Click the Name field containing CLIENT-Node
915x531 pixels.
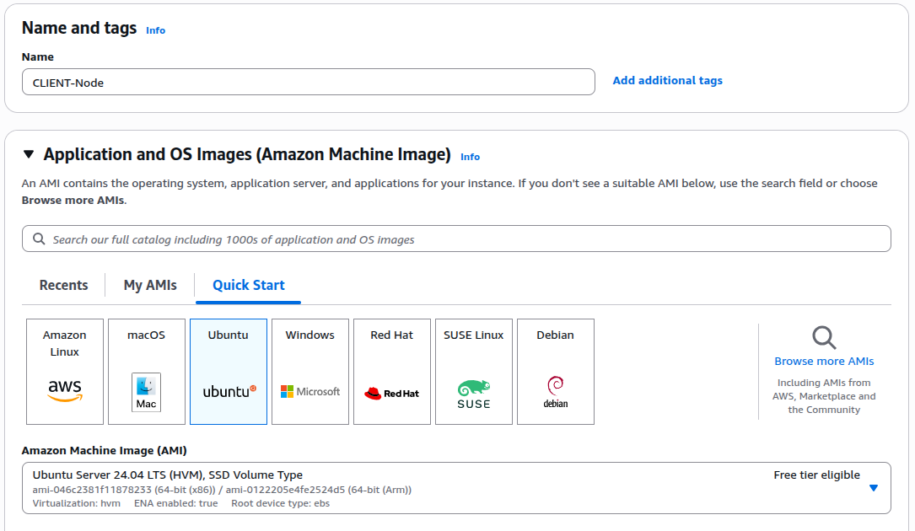[x=308, y=83]
